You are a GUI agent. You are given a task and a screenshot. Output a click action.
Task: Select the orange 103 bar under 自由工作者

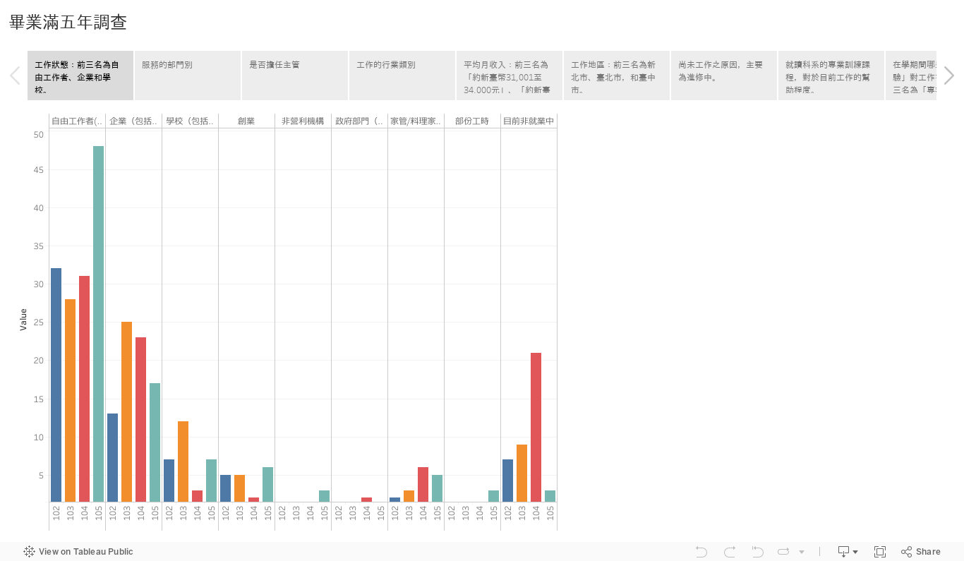(x=70, y=401)
